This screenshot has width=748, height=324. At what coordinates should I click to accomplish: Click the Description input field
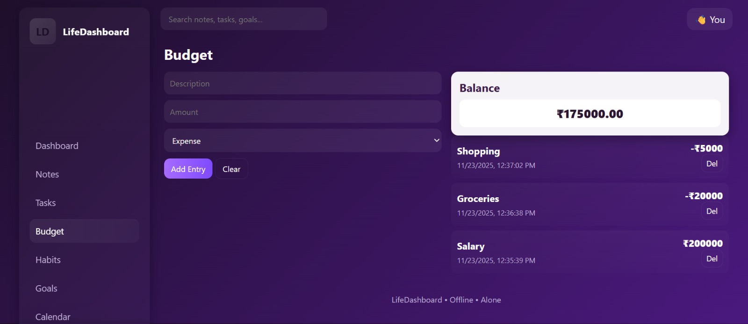click(303, 83)
